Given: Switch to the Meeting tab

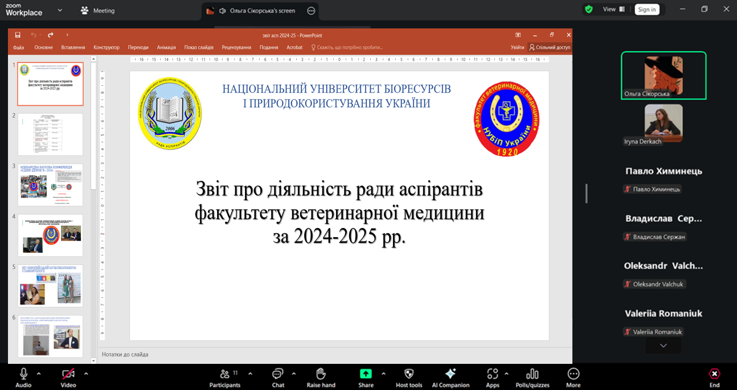Looking at the screenshot, I should point(97,10).
